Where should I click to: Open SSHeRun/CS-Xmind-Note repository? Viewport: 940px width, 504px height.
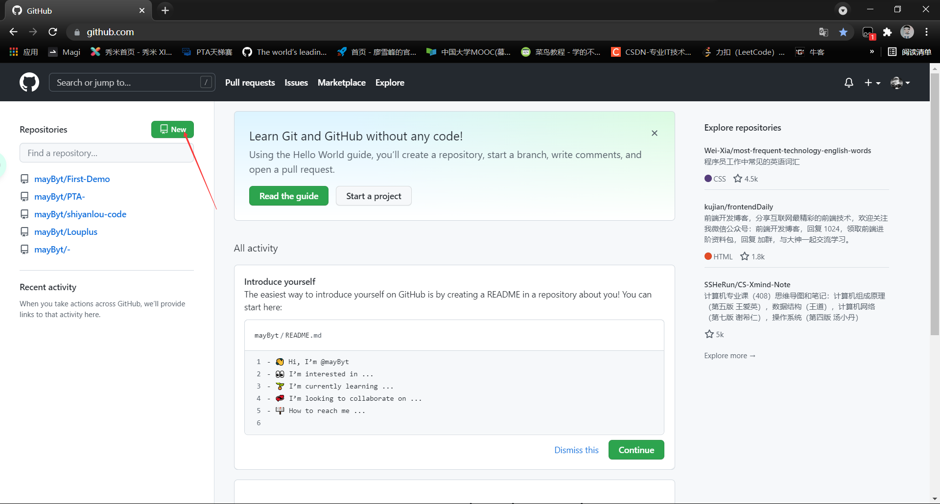[x=747, y=285]
